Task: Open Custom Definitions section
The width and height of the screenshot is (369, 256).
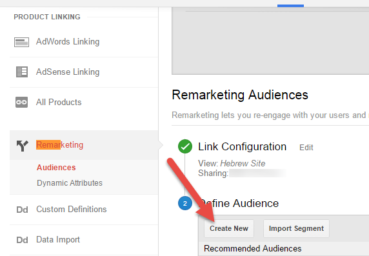Action: tap(72, 209)
